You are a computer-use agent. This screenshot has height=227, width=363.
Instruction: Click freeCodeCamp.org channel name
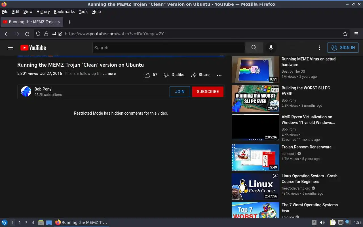tap(296, 188)
